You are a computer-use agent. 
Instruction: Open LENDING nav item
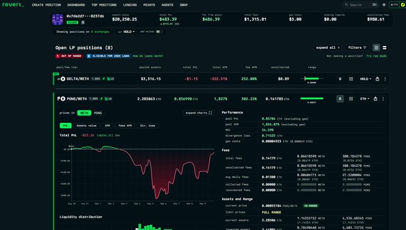point(130,5)
